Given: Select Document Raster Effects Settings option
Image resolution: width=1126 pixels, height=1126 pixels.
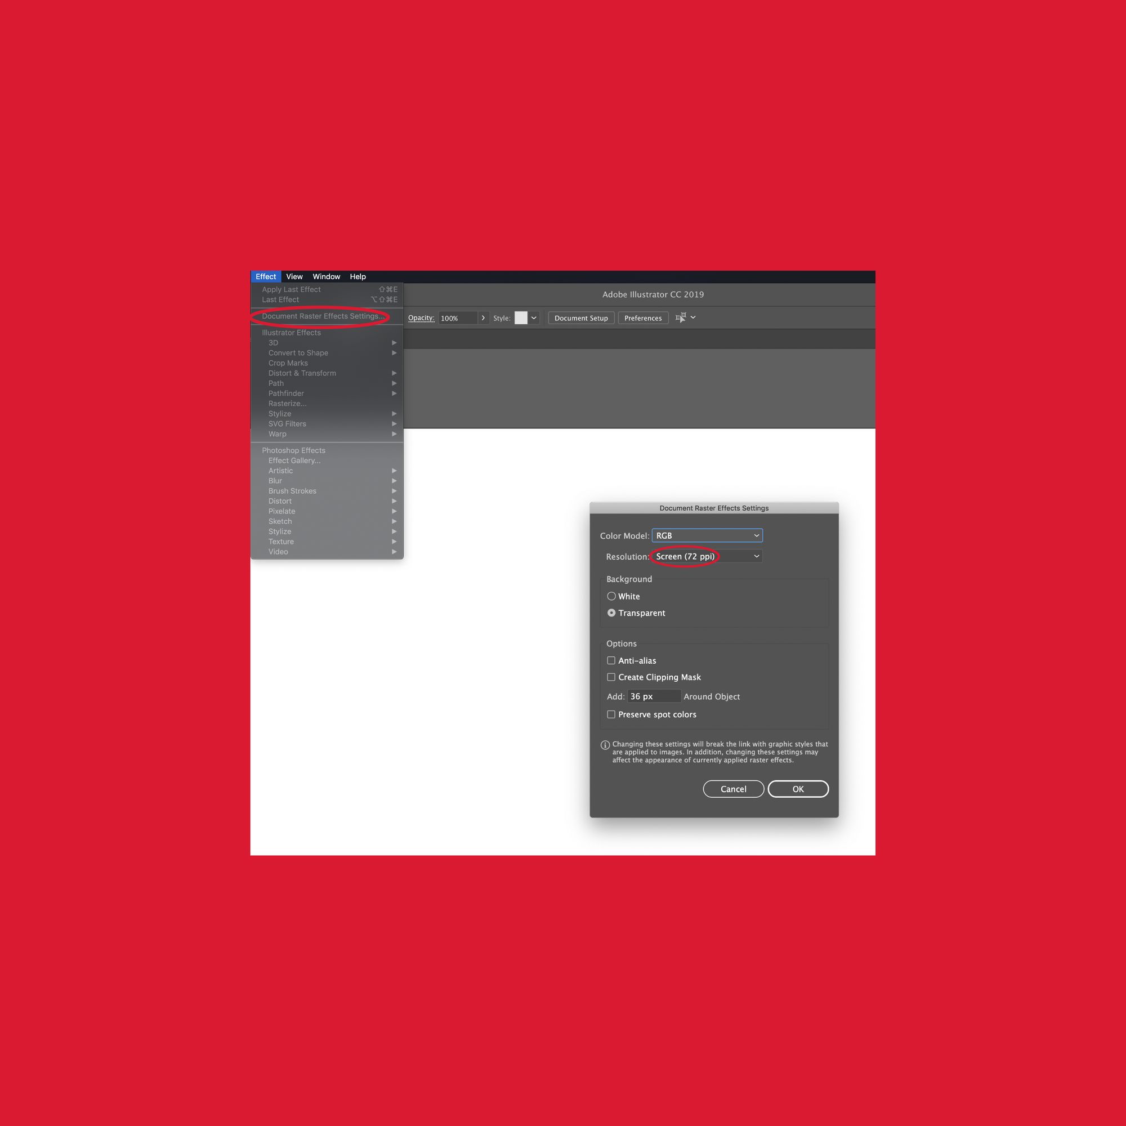Looking at the screenshot, I should pyautogui.click(x=323, y=315).
